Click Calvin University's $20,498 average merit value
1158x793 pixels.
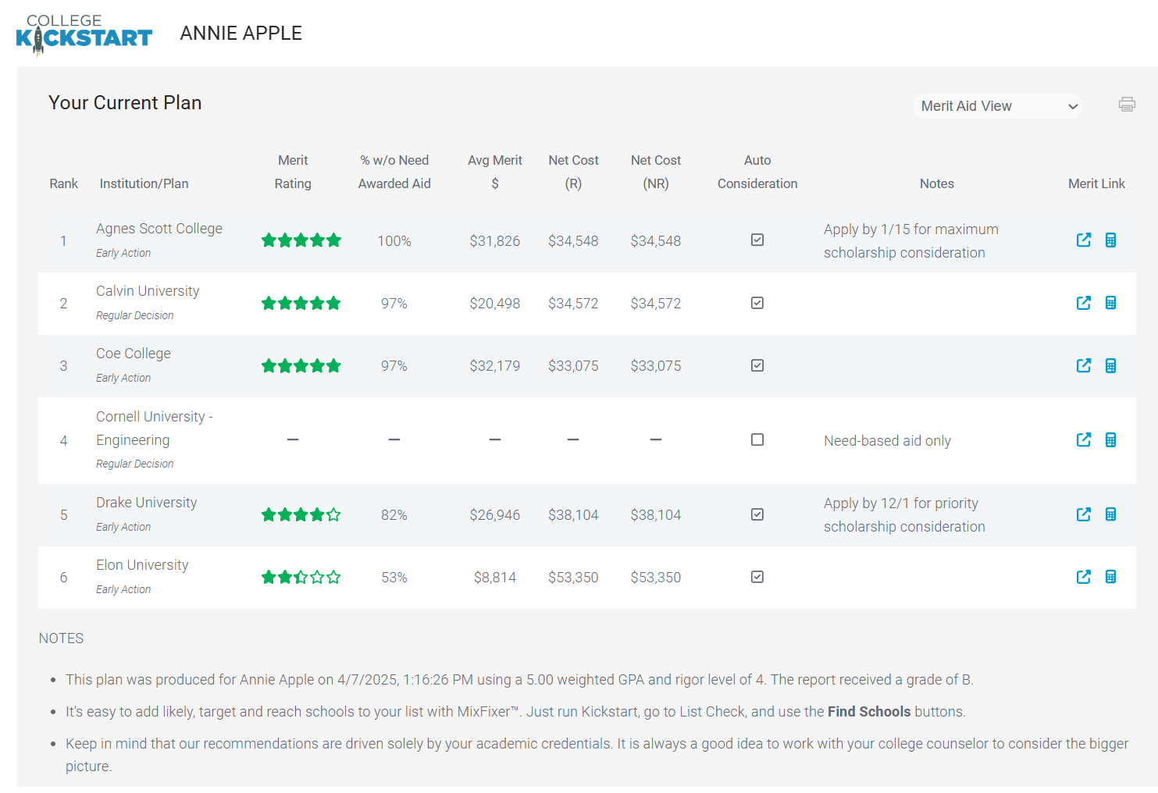(495, 304)
